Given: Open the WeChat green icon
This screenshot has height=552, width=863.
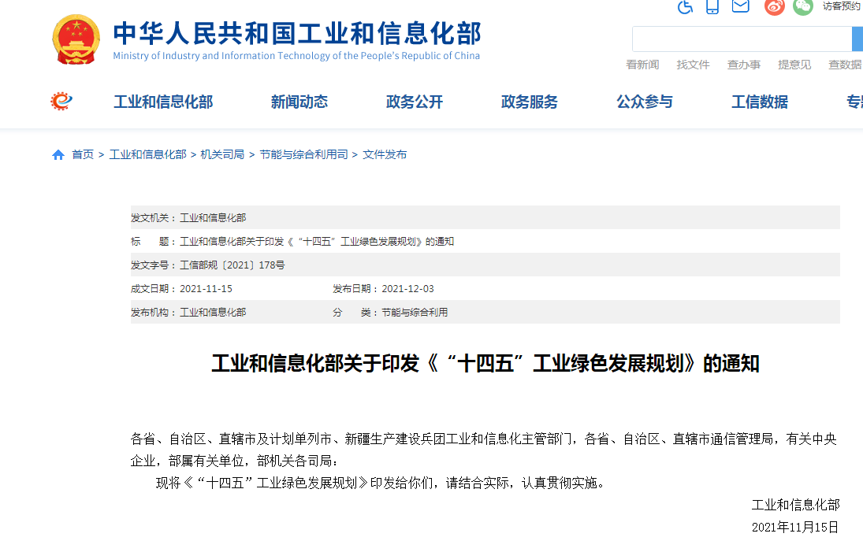Looking at the screenshot, I should [802, 7].
